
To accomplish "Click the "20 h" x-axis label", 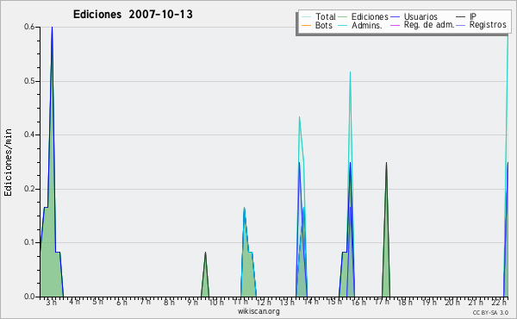I will 452,302.
